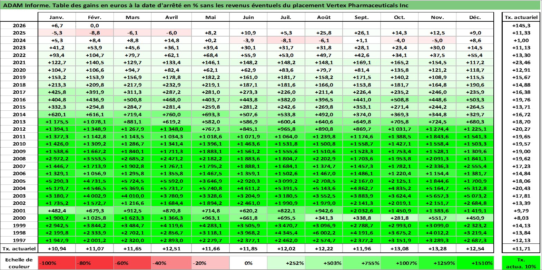Click the Oct. column header
This screenshot has height=270, width=542.
(400, 17)
